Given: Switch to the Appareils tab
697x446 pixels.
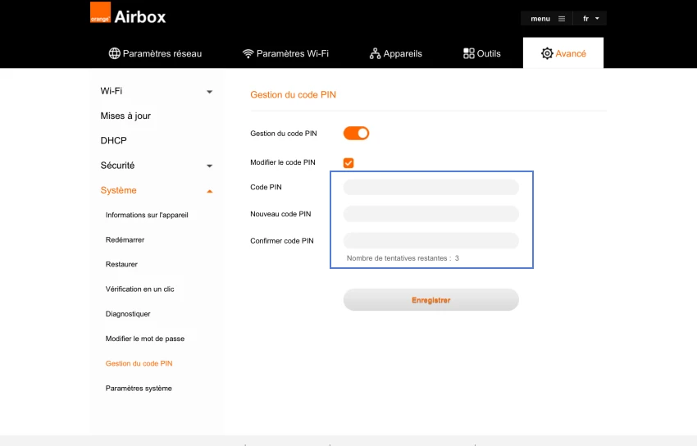Looking at the screenshot, I should (x=395, y=53).
